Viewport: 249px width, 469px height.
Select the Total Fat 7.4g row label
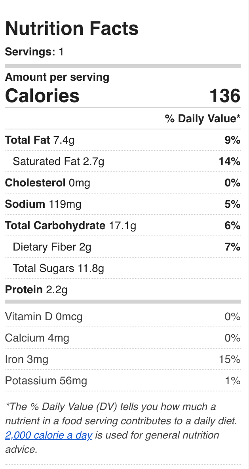(x=40, y=140)
